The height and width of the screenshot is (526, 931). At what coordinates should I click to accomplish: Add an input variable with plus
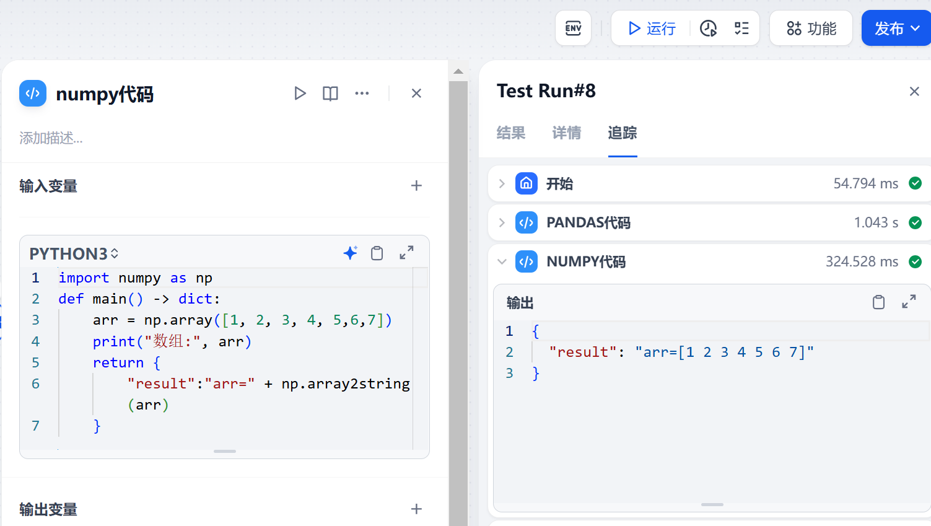coord(416,186)
